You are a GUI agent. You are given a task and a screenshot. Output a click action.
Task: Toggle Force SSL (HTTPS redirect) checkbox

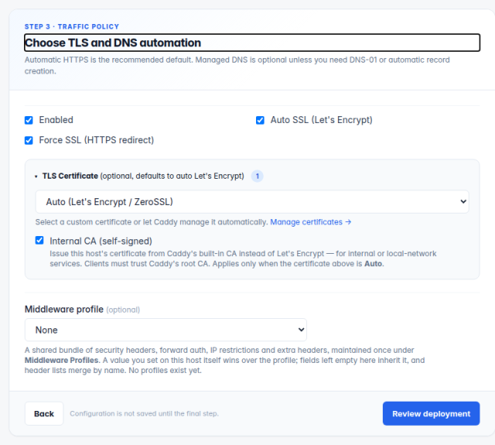point(29,140)
